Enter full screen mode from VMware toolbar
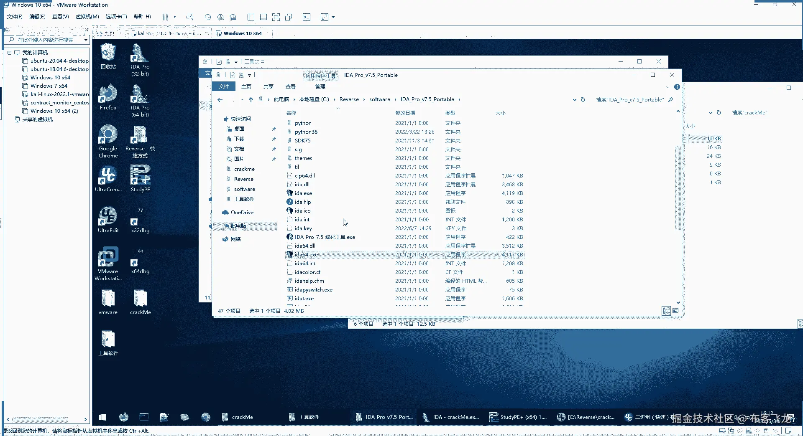This screenshot has width=803, height=436. coord(276,17)
